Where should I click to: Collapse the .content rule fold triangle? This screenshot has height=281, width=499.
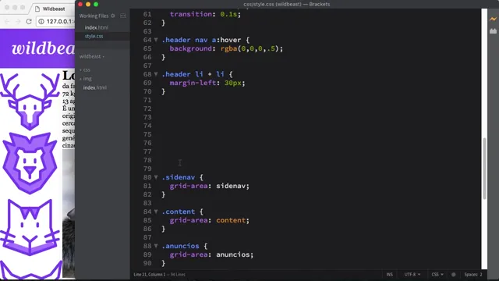(156, 212)
